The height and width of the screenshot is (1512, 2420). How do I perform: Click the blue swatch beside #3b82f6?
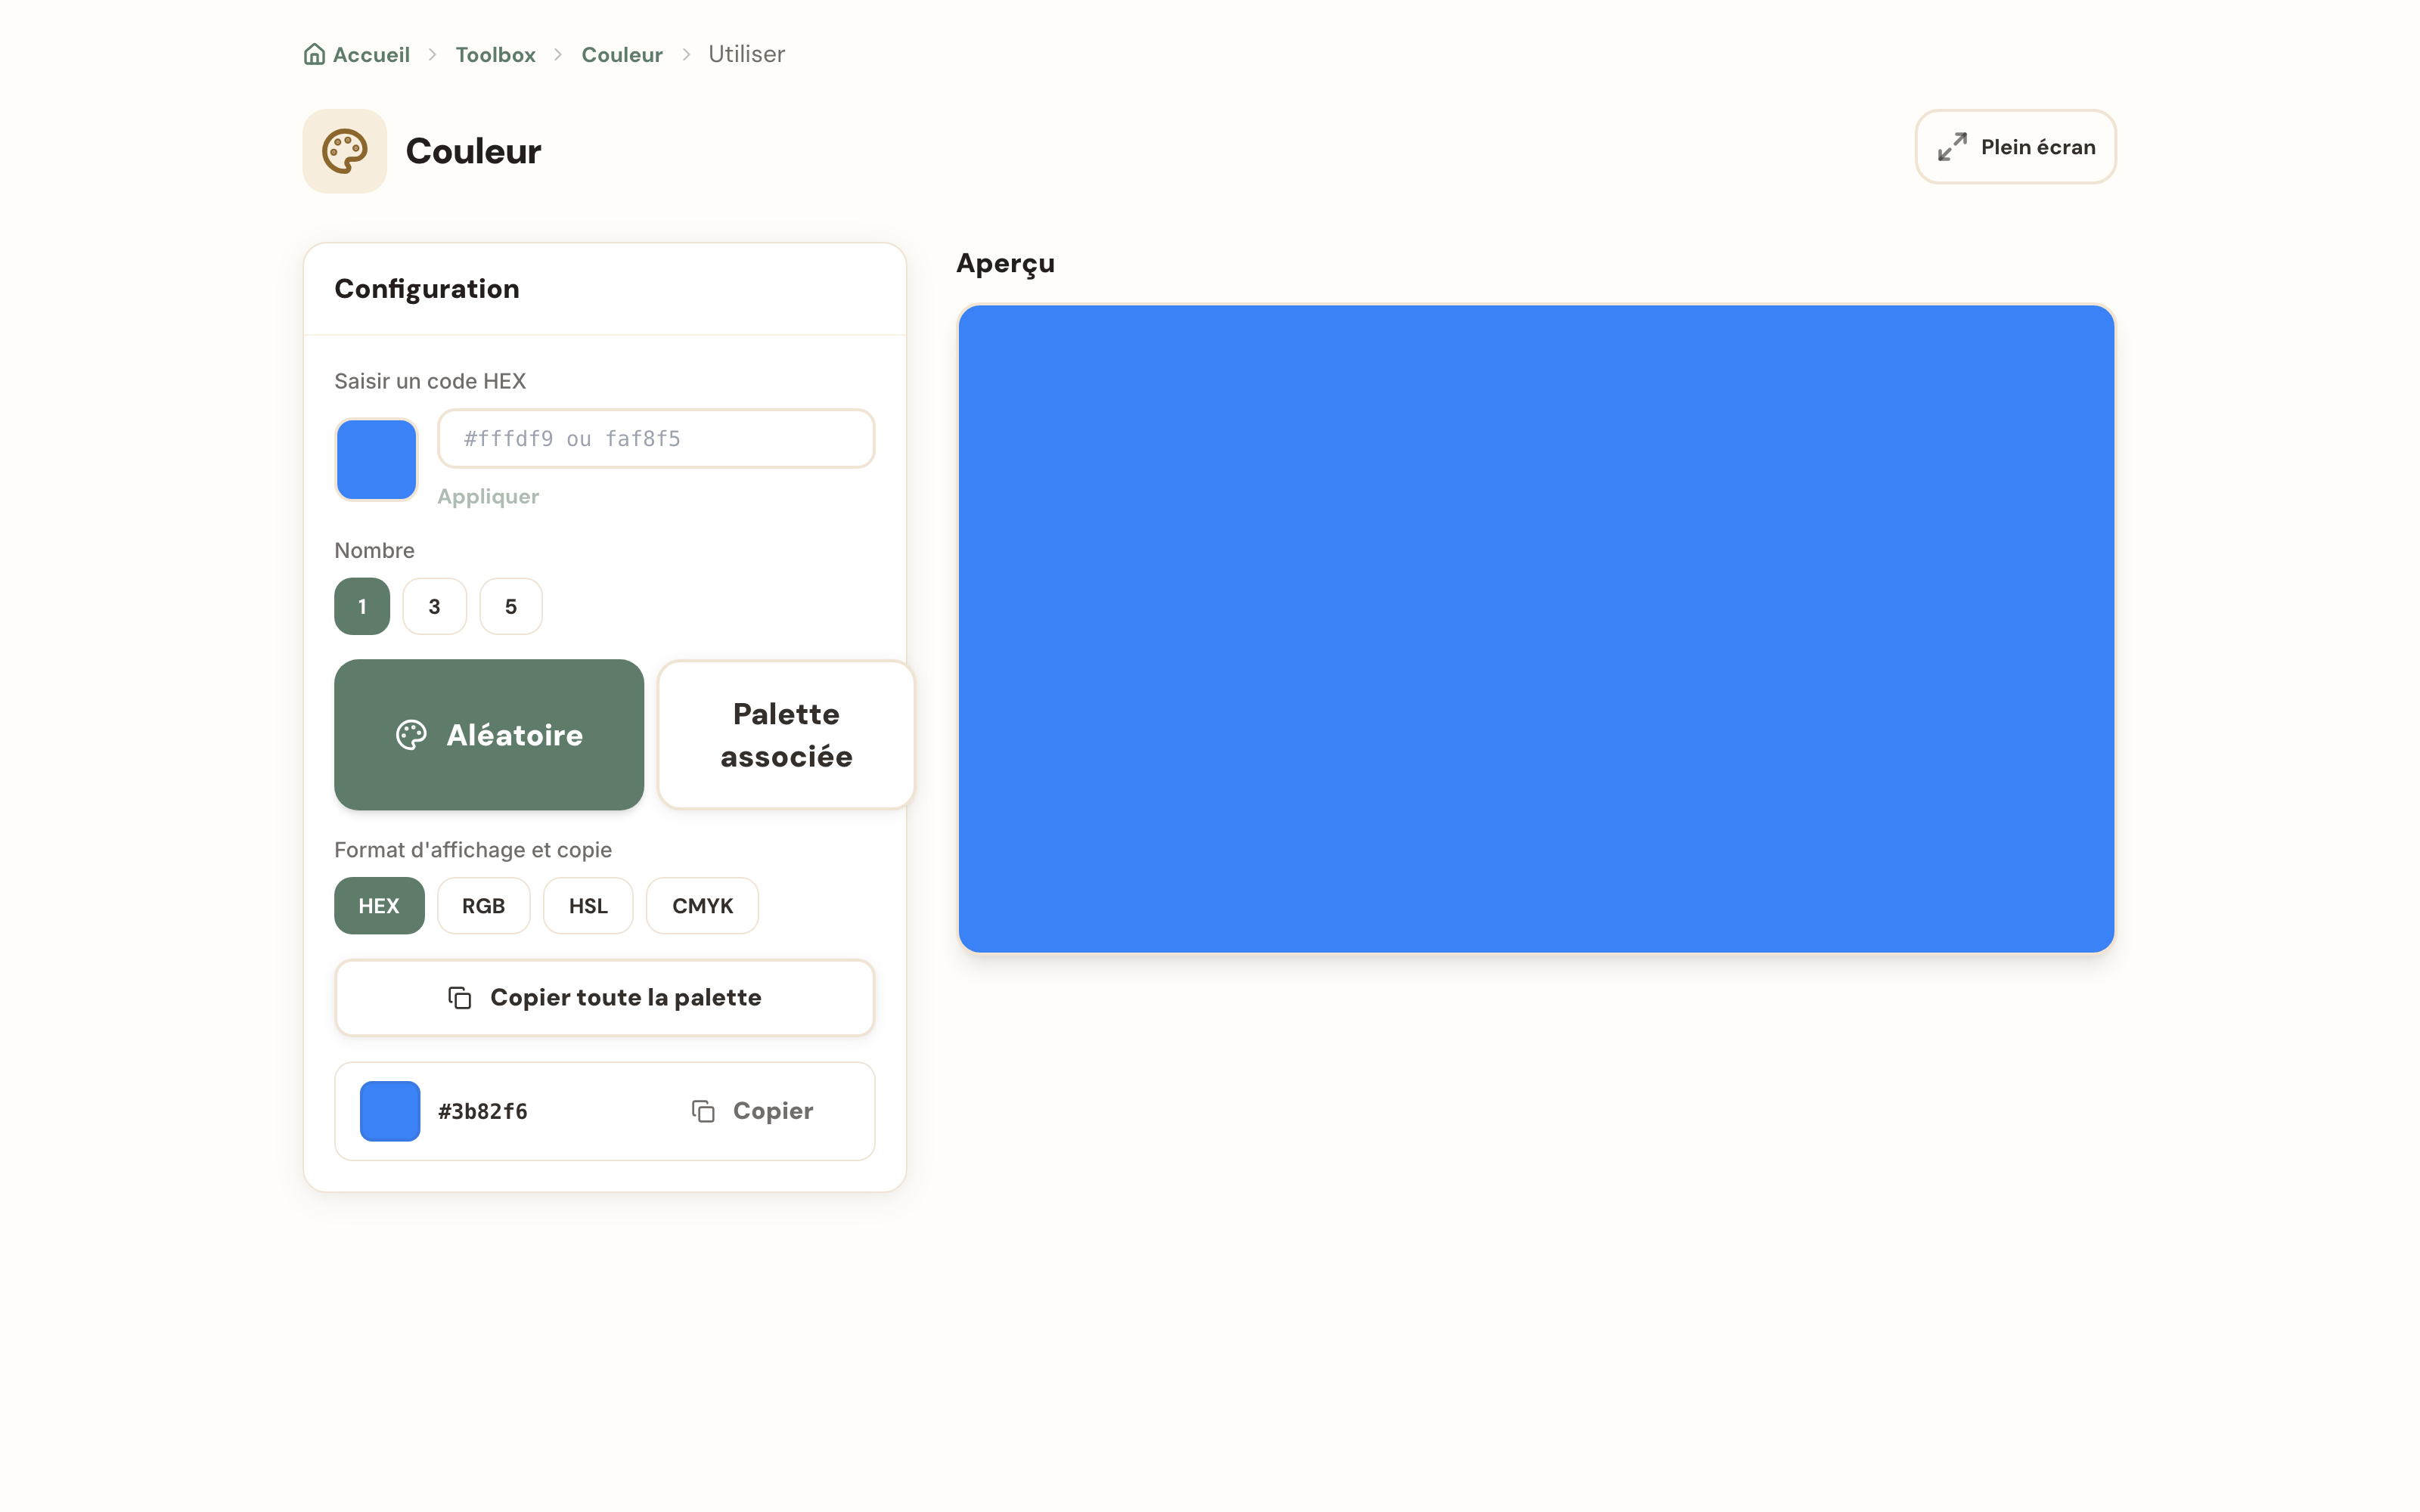coord(390,1111)
